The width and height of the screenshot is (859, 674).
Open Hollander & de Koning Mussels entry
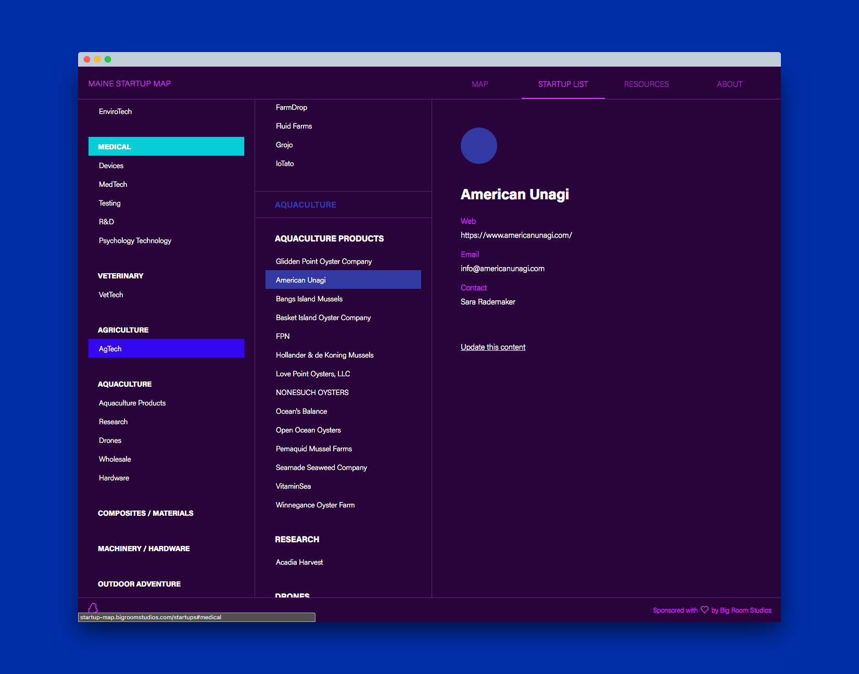tap(325, 355)
